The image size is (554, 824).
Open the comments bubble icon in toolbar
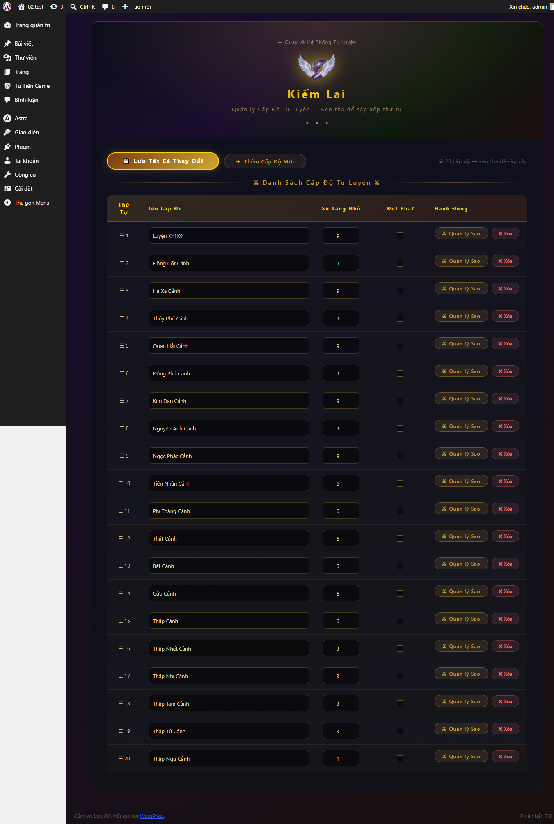105,7
